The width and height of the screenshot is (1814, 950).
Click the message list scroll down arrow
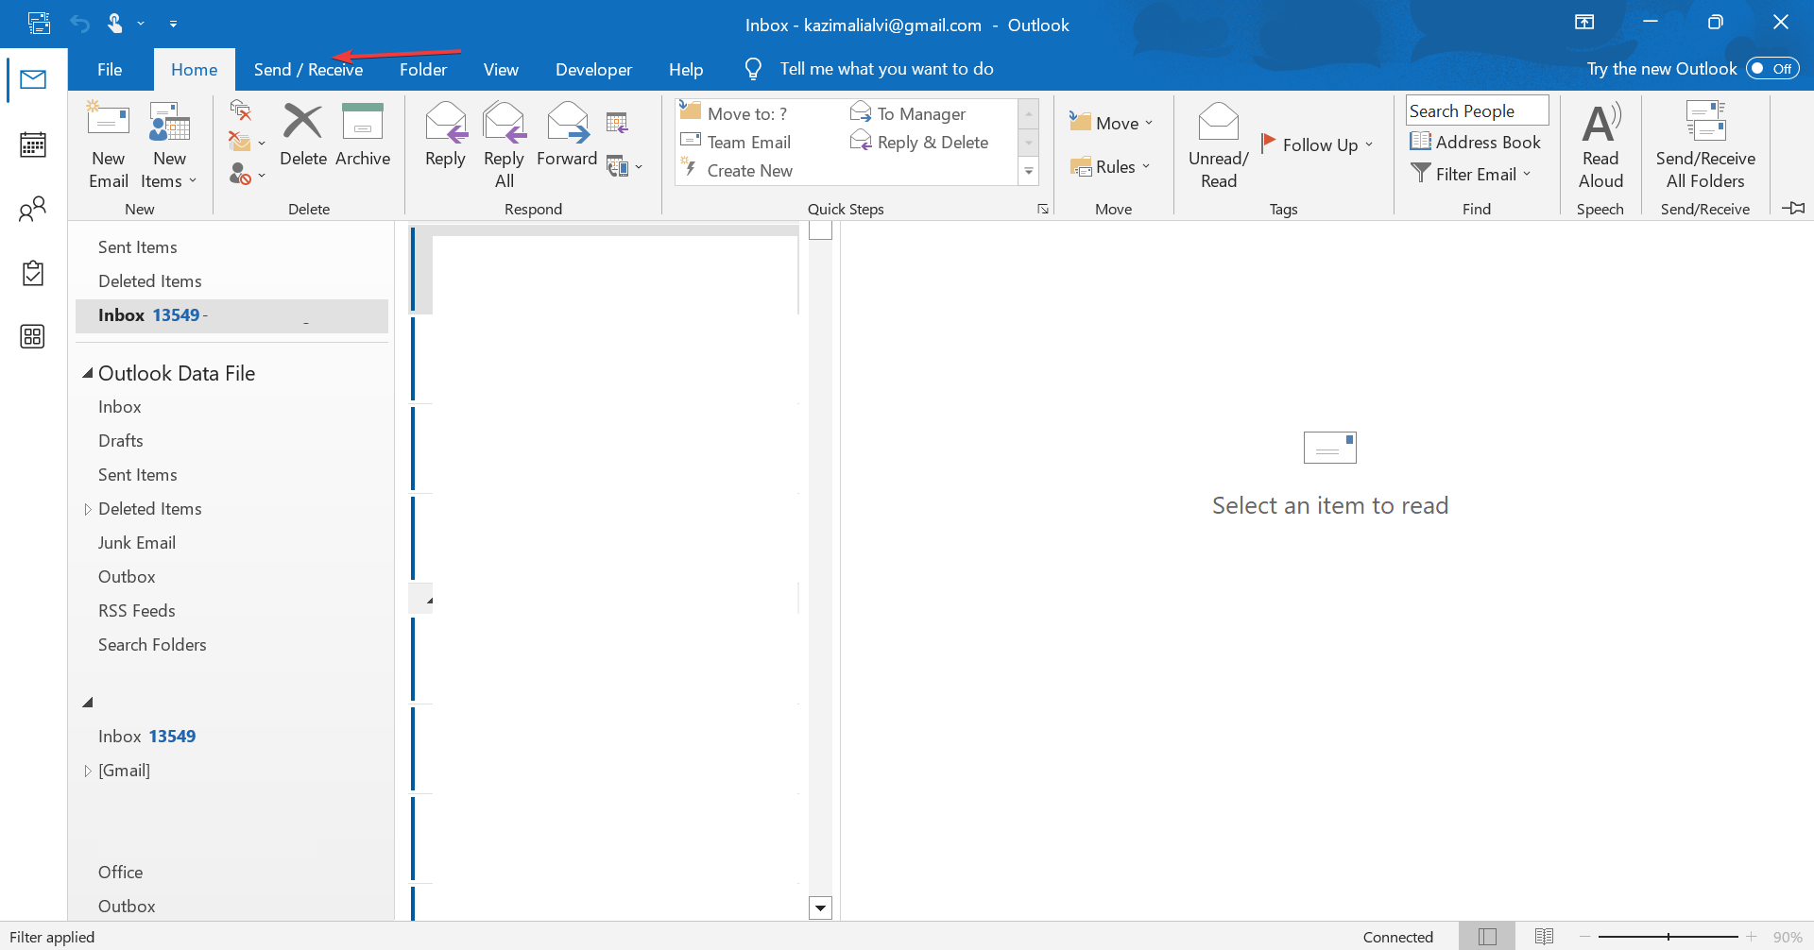[820, 908]
